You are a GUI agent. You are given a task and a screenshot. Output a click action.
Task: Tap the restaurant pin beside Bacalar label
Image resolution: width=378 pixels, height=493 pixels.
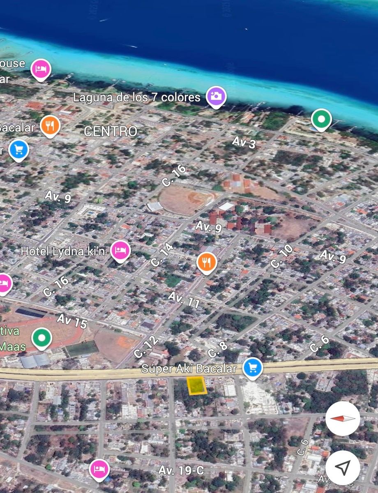click(x=51, y=126)
